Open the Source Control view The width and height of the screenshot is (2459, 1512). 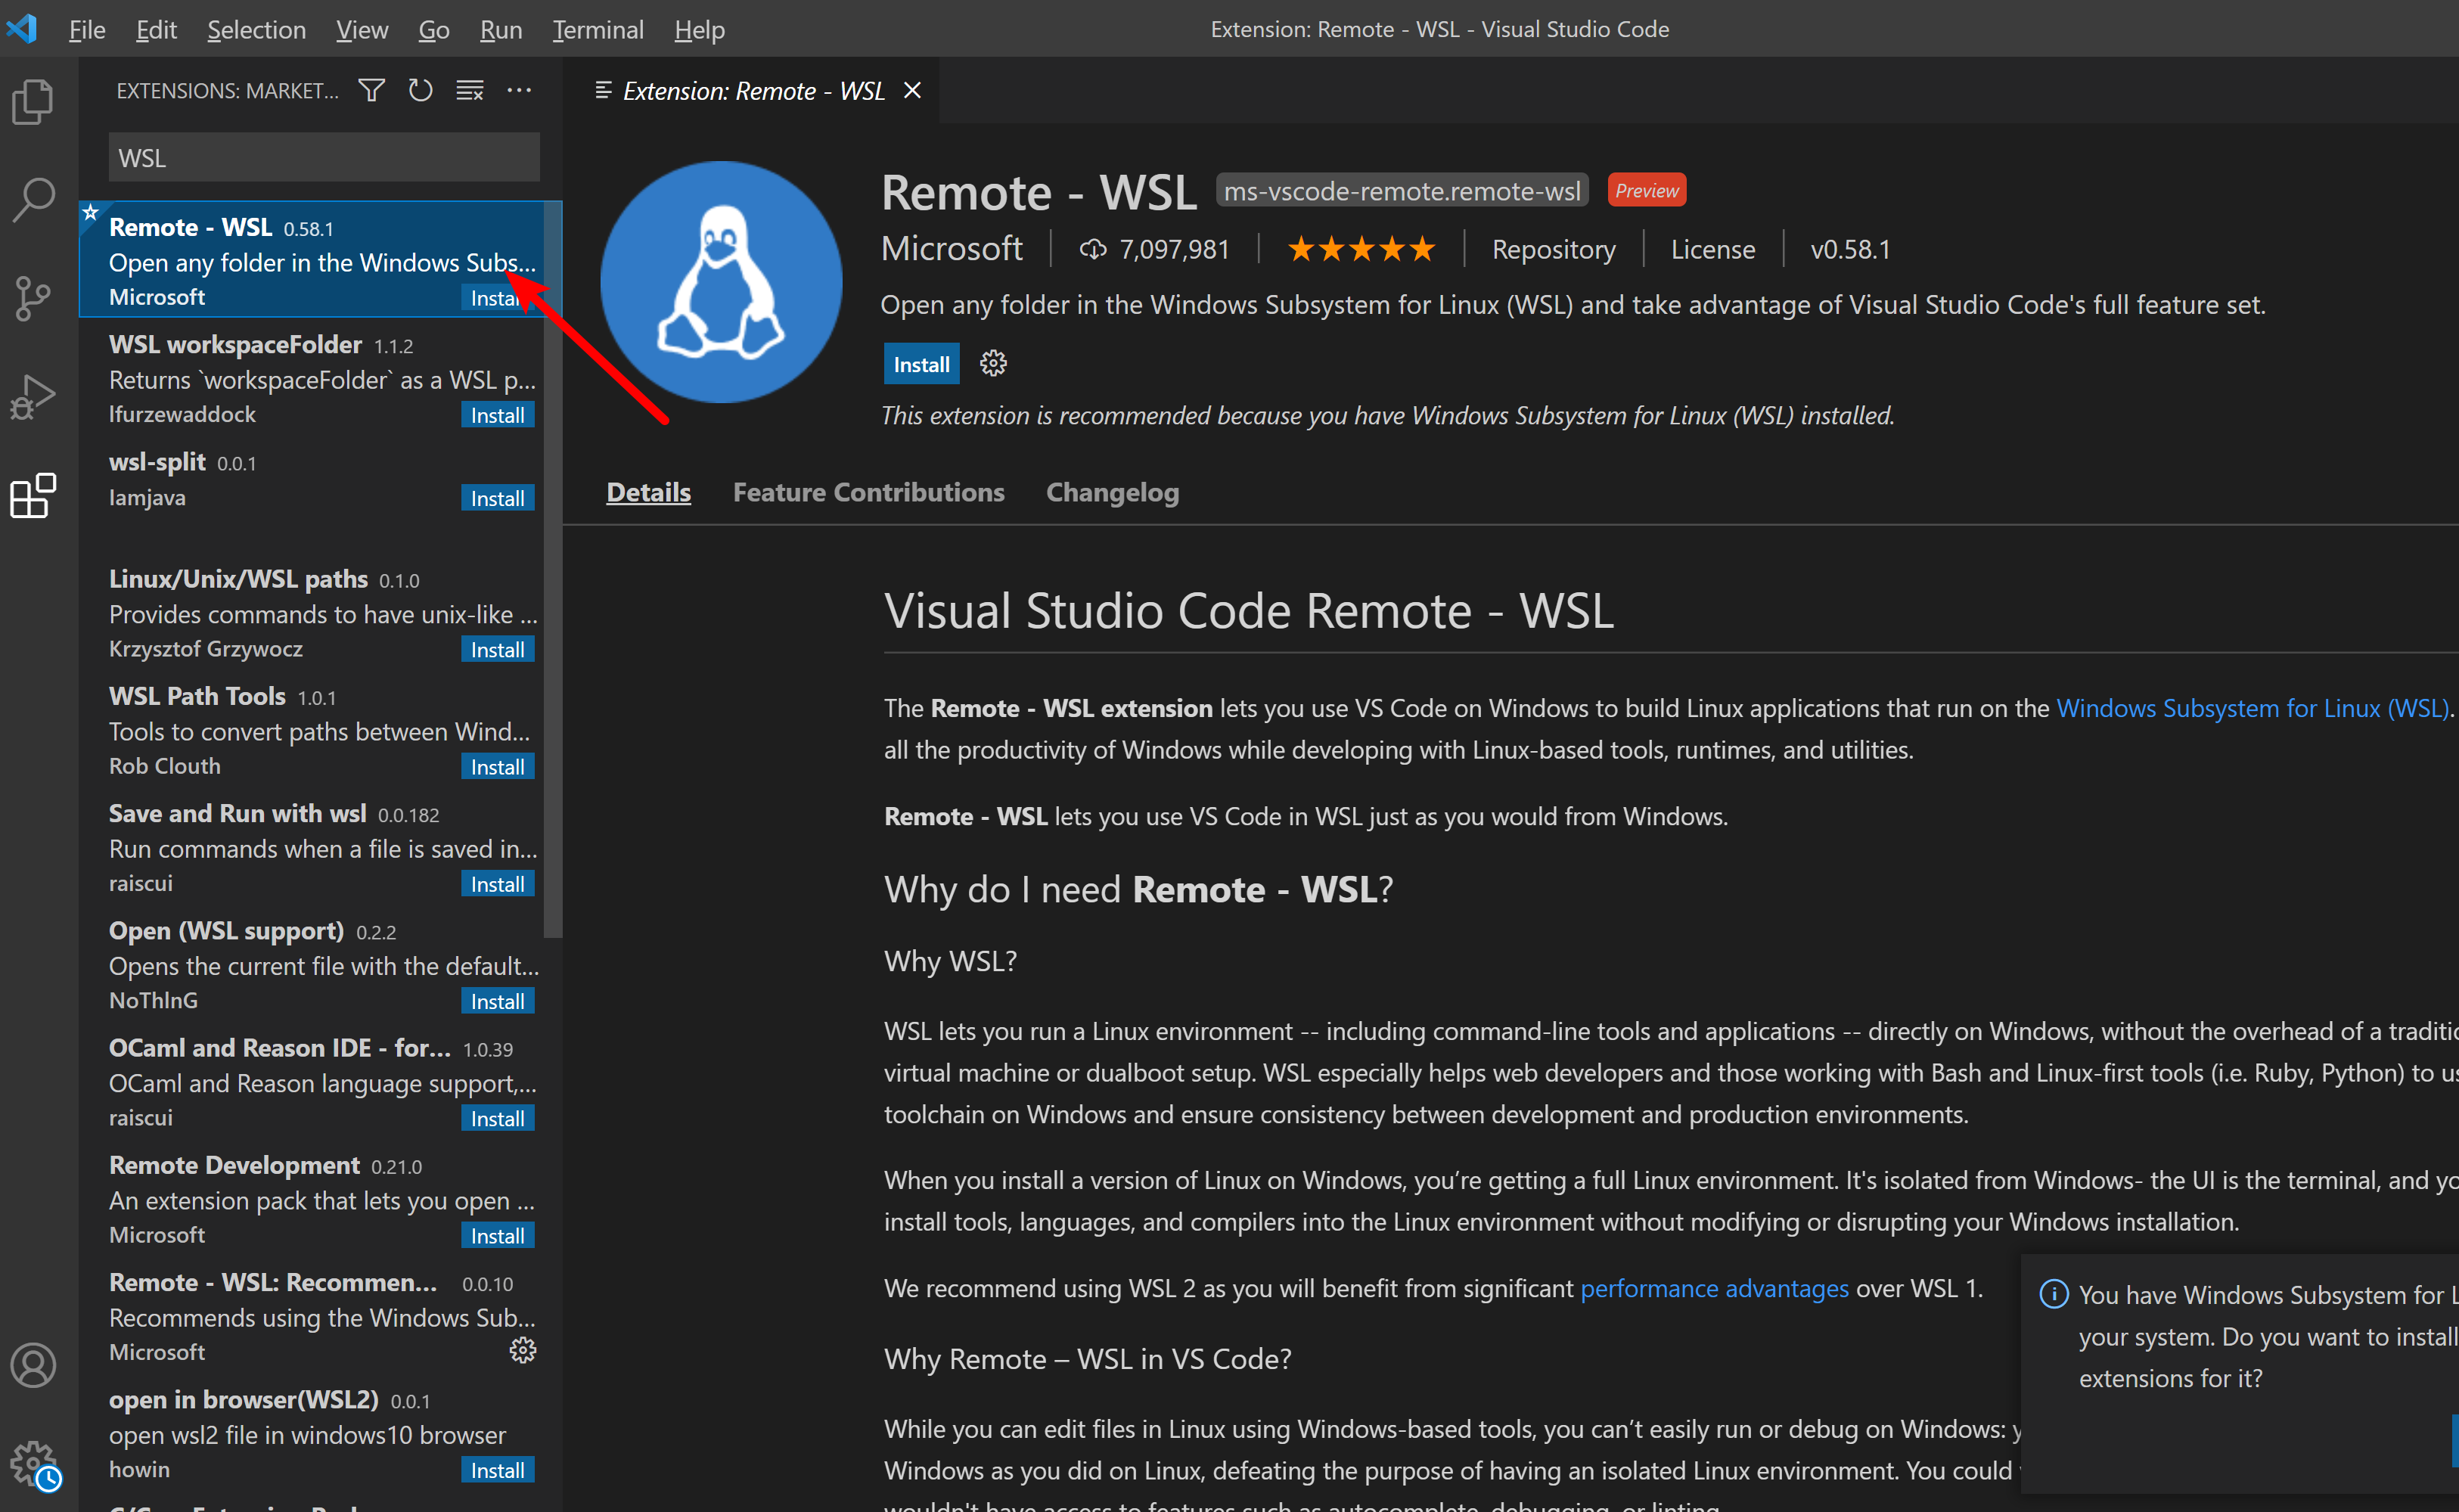(x=33, y=297)
